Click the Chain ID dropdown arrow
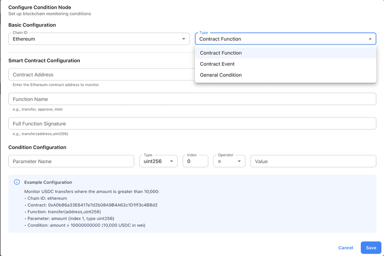Screen dimensions: 384x256 point(184,39)
